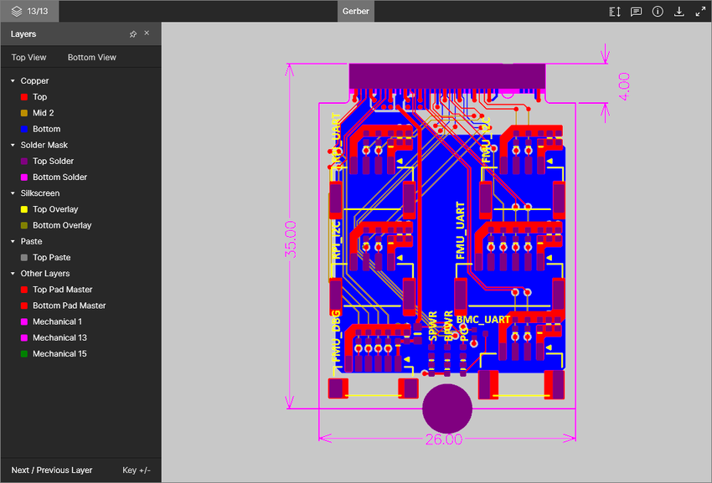Screen dimensions: 712x483
Task: Toggle the Top Overlay silkscreen layer
Action: click(23, 208)
